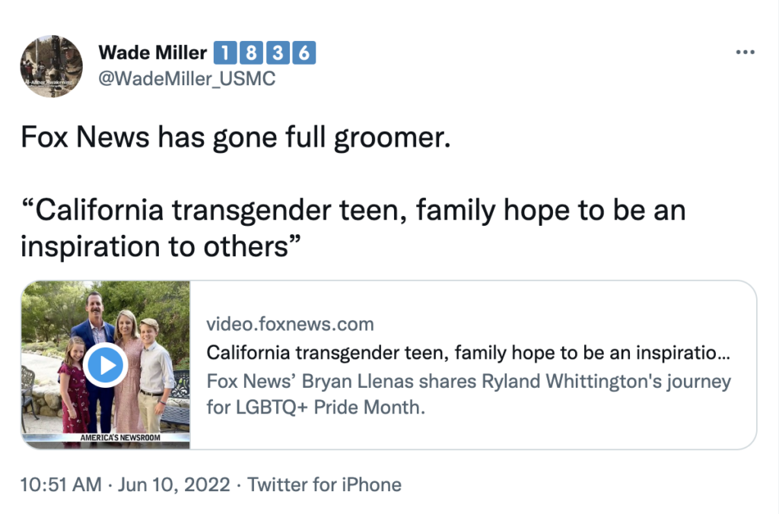Click the "for LGBTQ+ Pride Month." description line
Viewport: 779px width, 514px height.
point(315,408)
